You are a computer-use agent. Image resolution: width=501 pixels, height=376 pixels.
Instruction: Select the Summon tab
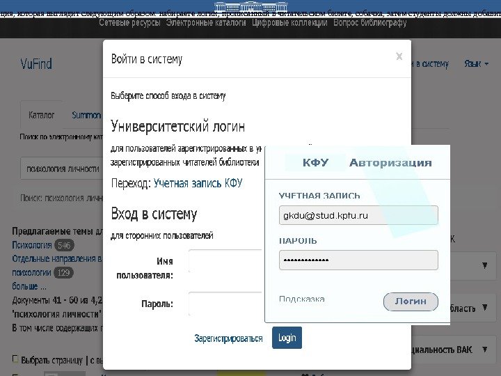(86, 115)
